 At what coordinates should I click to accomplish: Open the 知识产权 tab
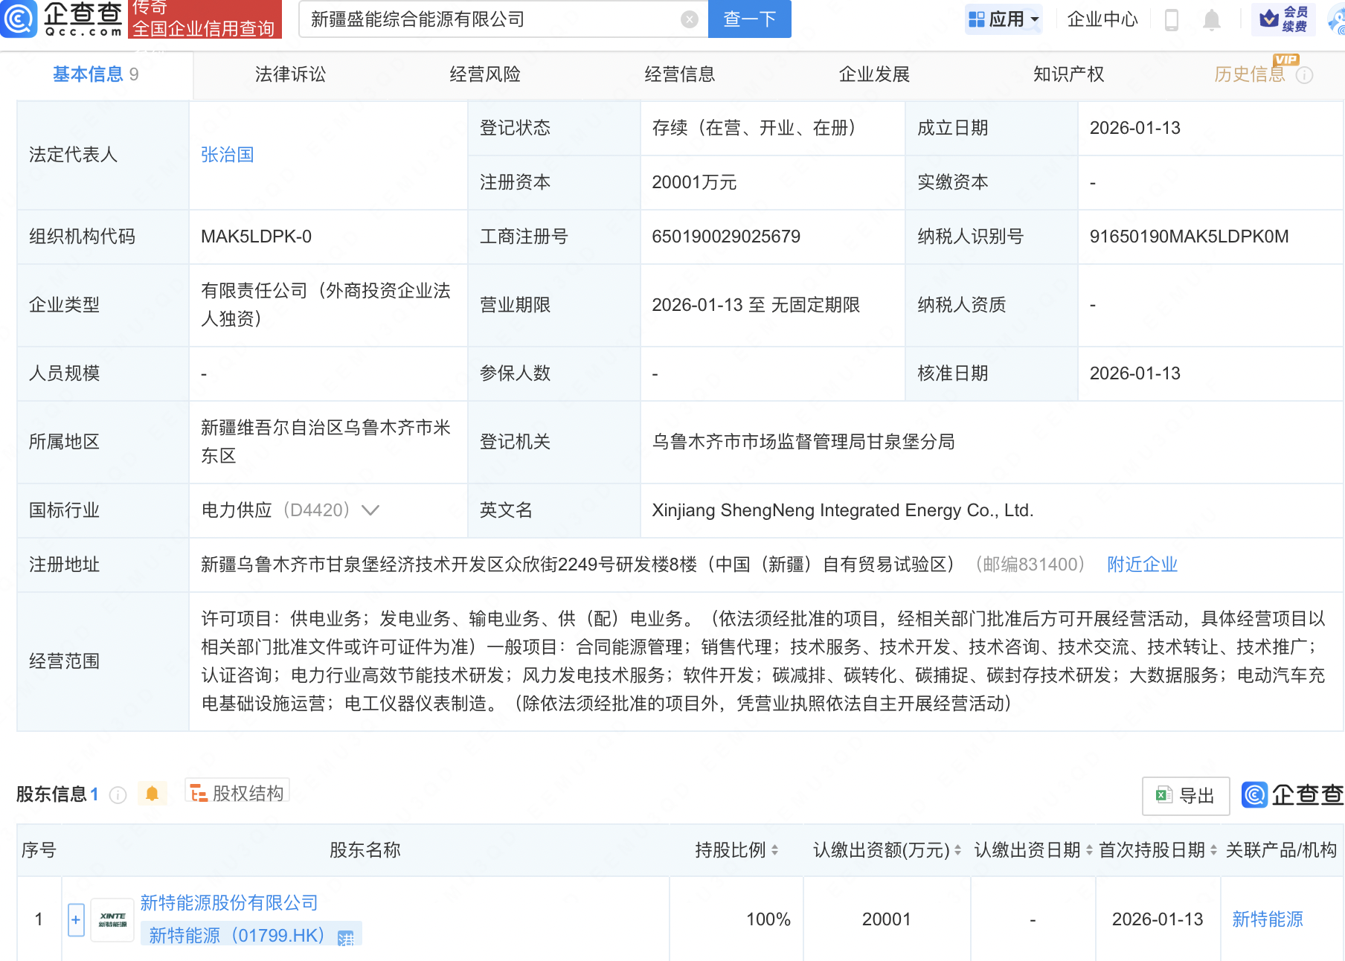pos(1068,74)
